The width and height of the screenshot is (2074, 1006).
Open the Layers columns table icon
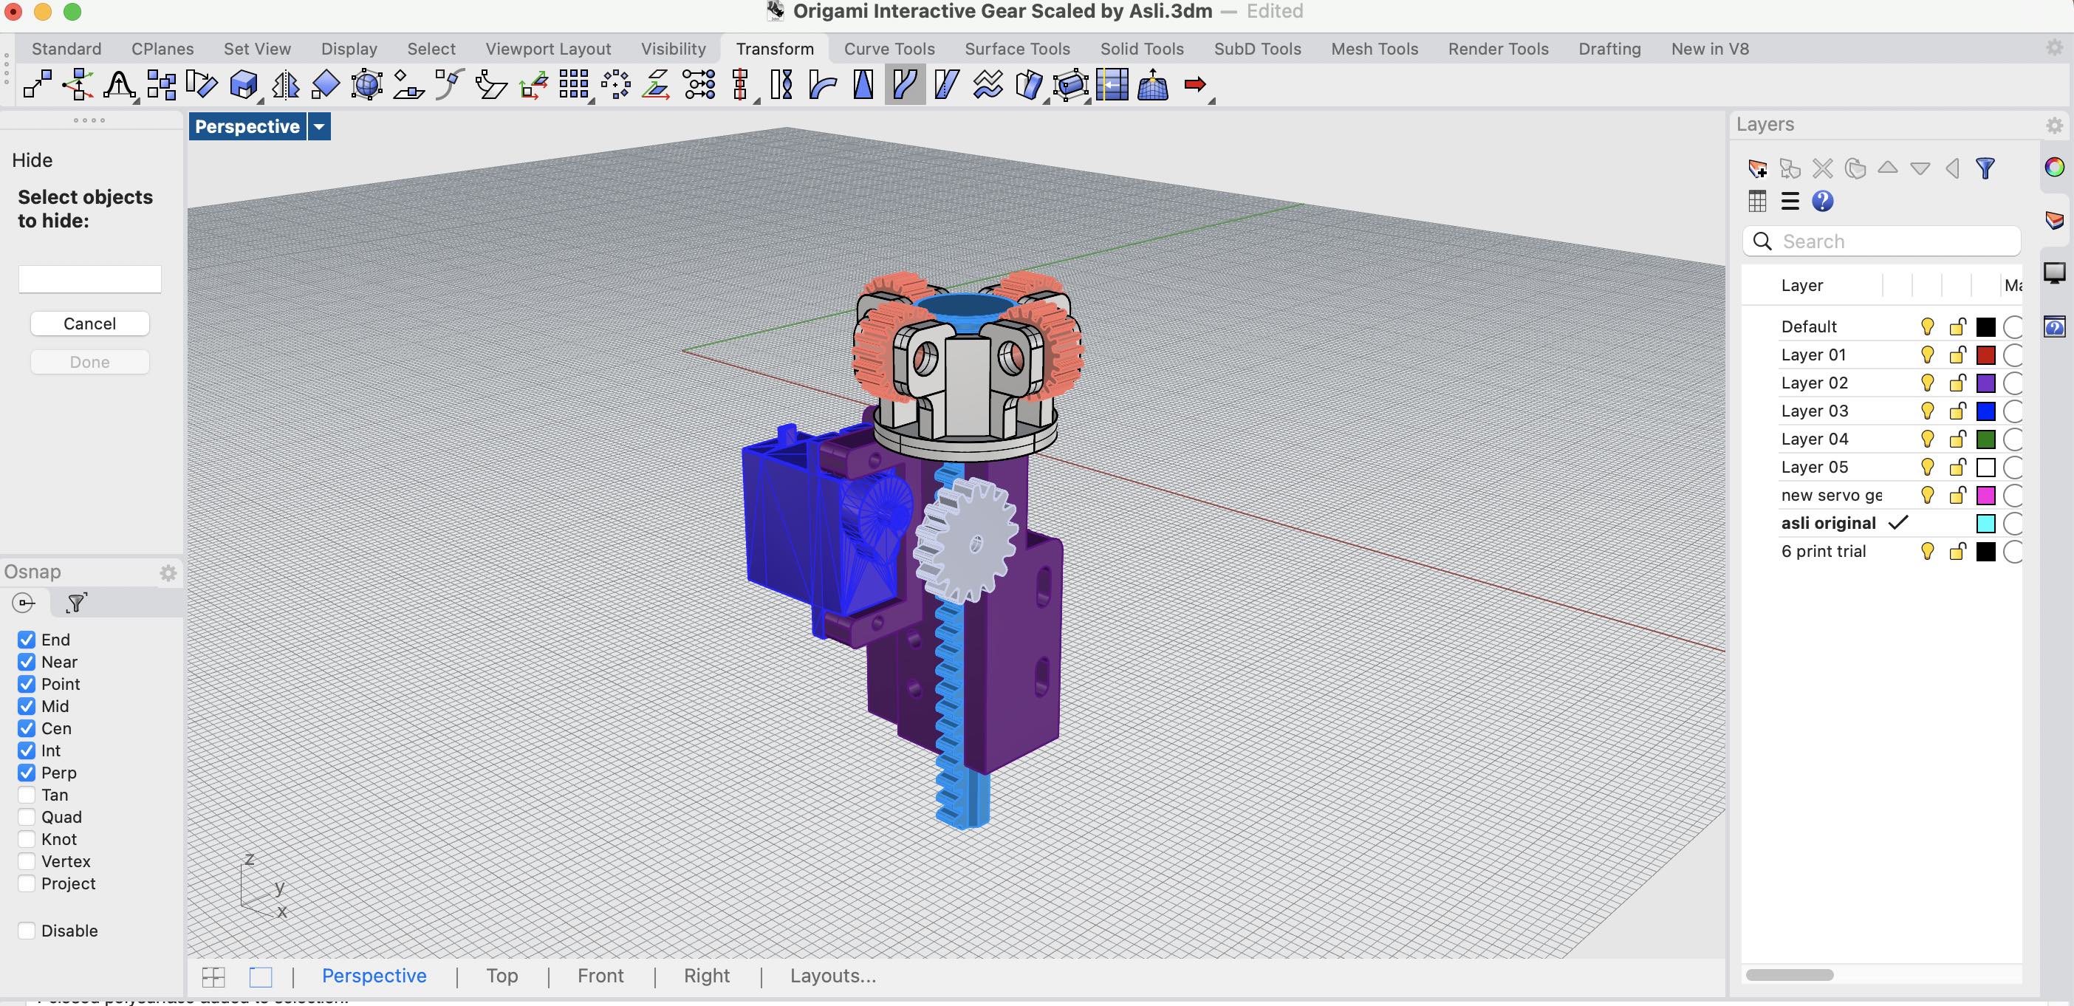pos(1758,202)
